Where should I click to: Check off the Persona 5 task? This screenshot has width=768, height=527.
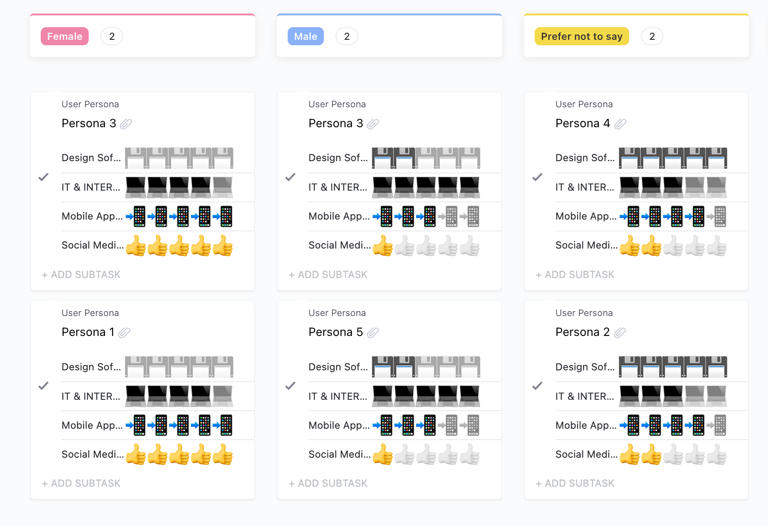point(290,386)
